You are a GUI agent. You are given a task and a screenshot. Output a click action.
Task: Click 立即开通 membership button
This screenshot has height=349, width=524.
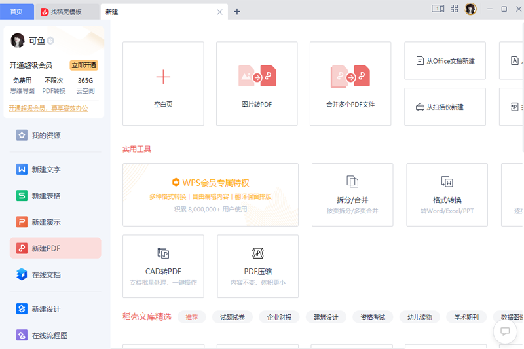point(84,65)
